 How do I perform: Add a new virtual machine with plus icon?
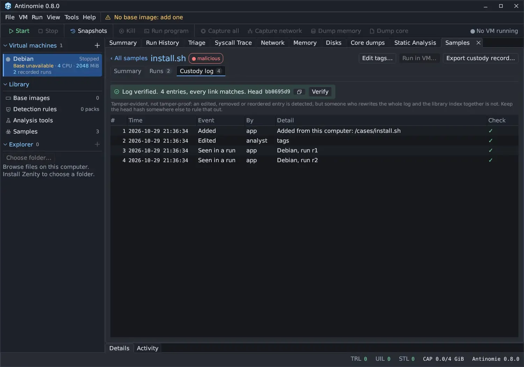(97, 45)
